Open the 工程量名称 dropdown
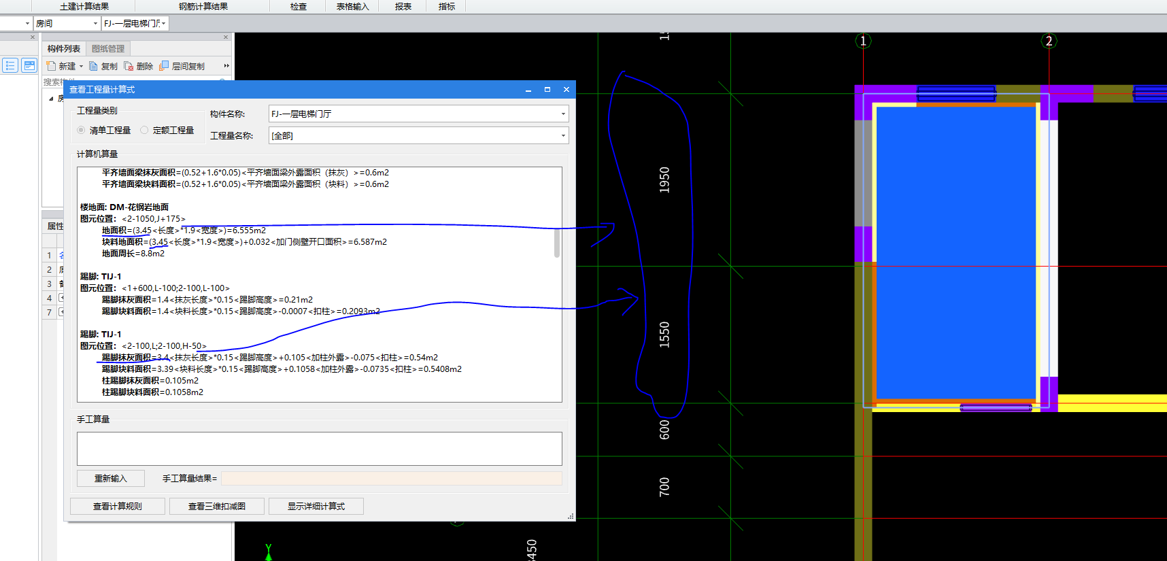The width and height of the screenshot is (1167, 561). [x=563, y=136]
